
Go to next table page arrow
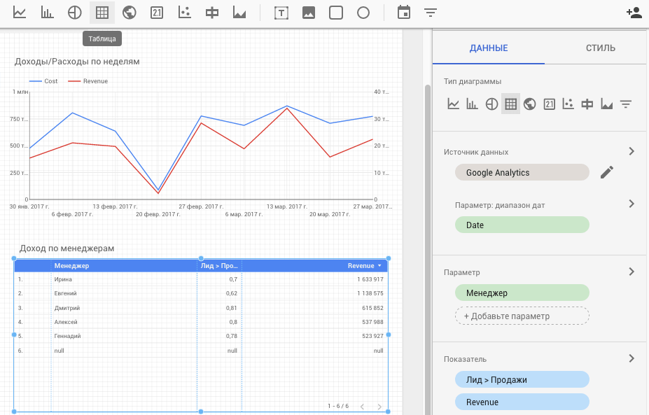379,407
